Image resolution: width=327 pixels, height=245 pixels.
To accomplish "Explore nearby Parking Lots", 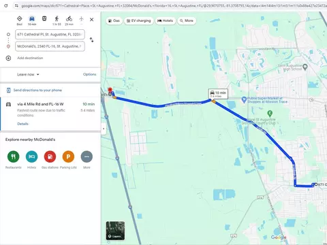I will pos(68,157).
